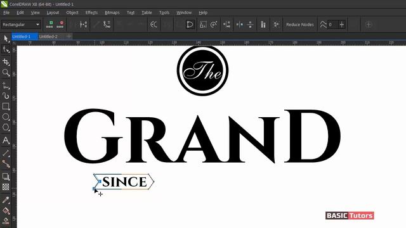The height and width of the screenshot is (228, 406).
Task: Click the Select All Nodes icon
Action: [x=277, y=25]
